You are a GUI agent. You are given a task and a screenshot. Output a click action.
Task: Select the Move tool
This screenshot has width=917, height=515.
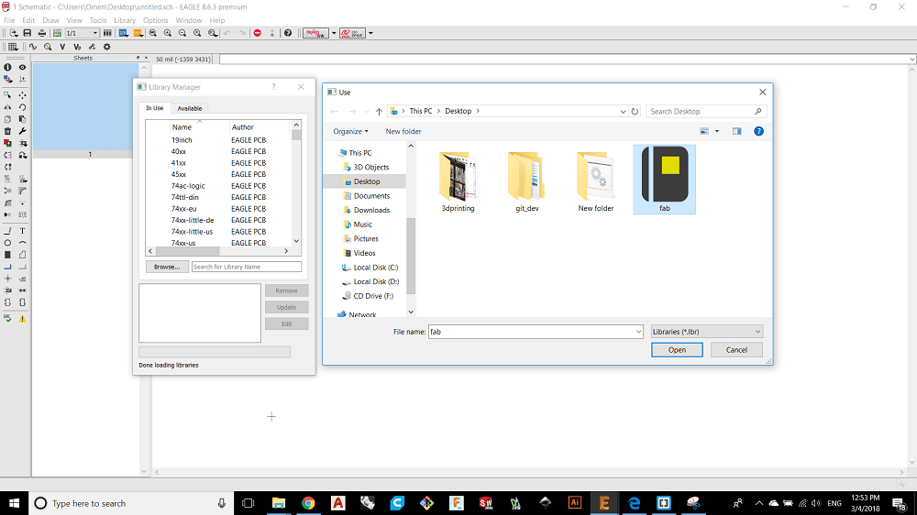point(22,94)
